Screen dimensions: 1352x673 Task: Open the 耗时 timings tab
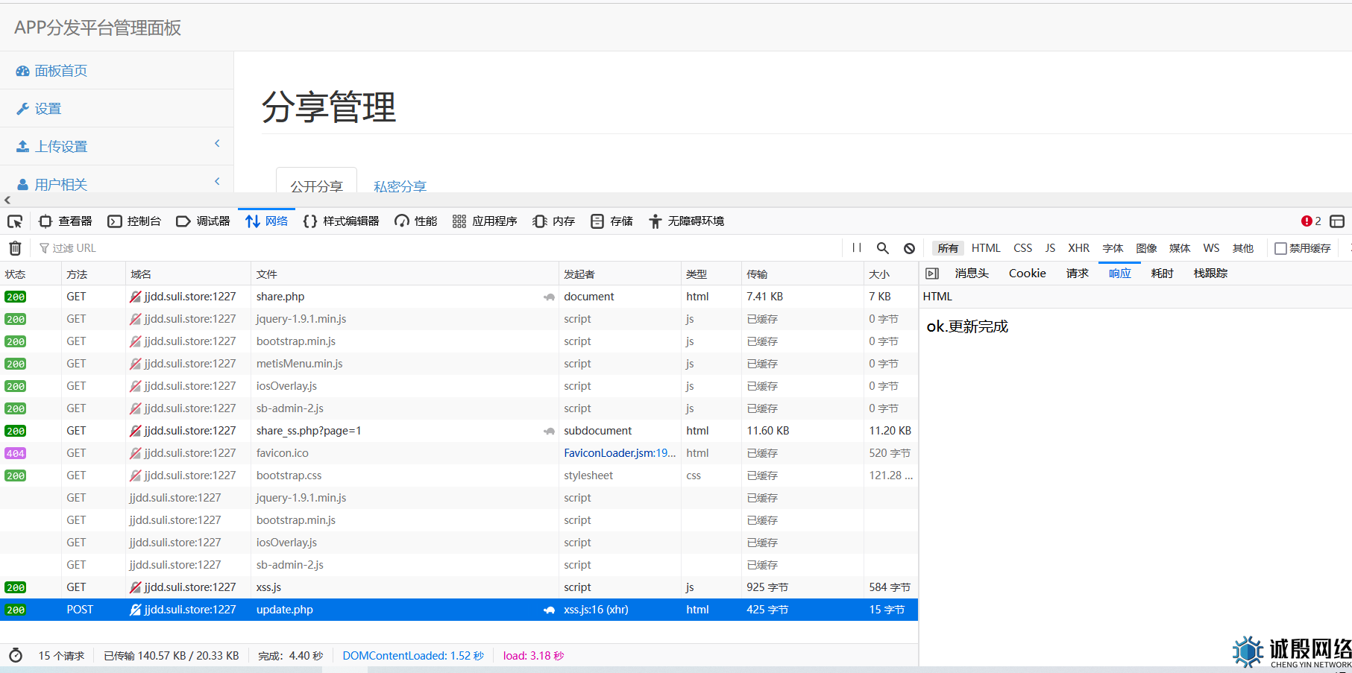[x=1162, y=274]
